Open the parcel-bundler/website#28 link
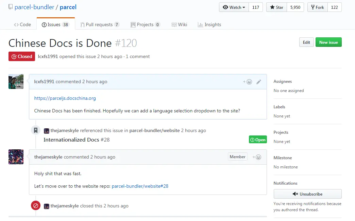The width and height of the screenshot is (355, 221). (140, 186)
